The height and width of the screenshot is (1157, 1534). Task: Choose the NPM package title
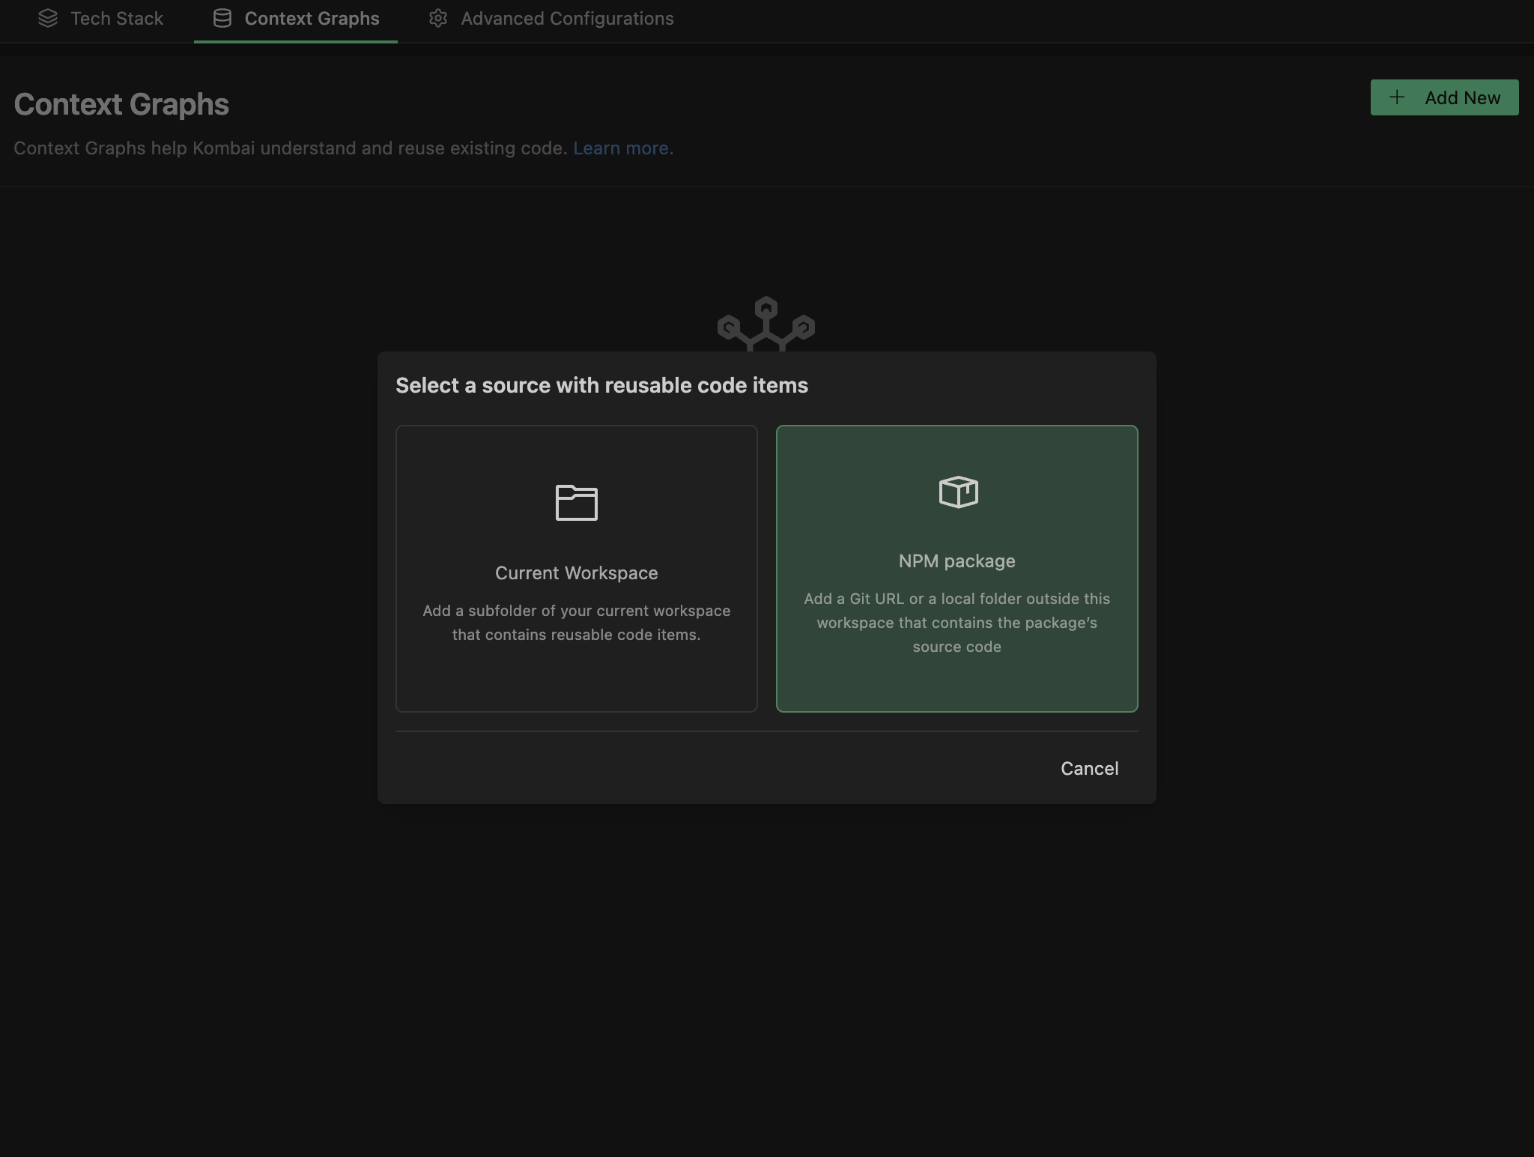pyautogui.click(x=957, y=561)
